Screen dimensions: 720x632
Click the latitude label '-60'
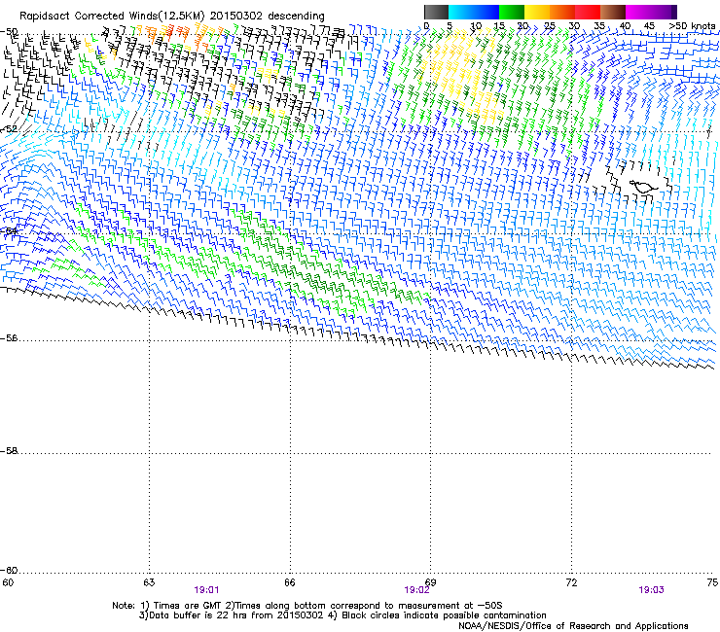(x=9, y=570)
